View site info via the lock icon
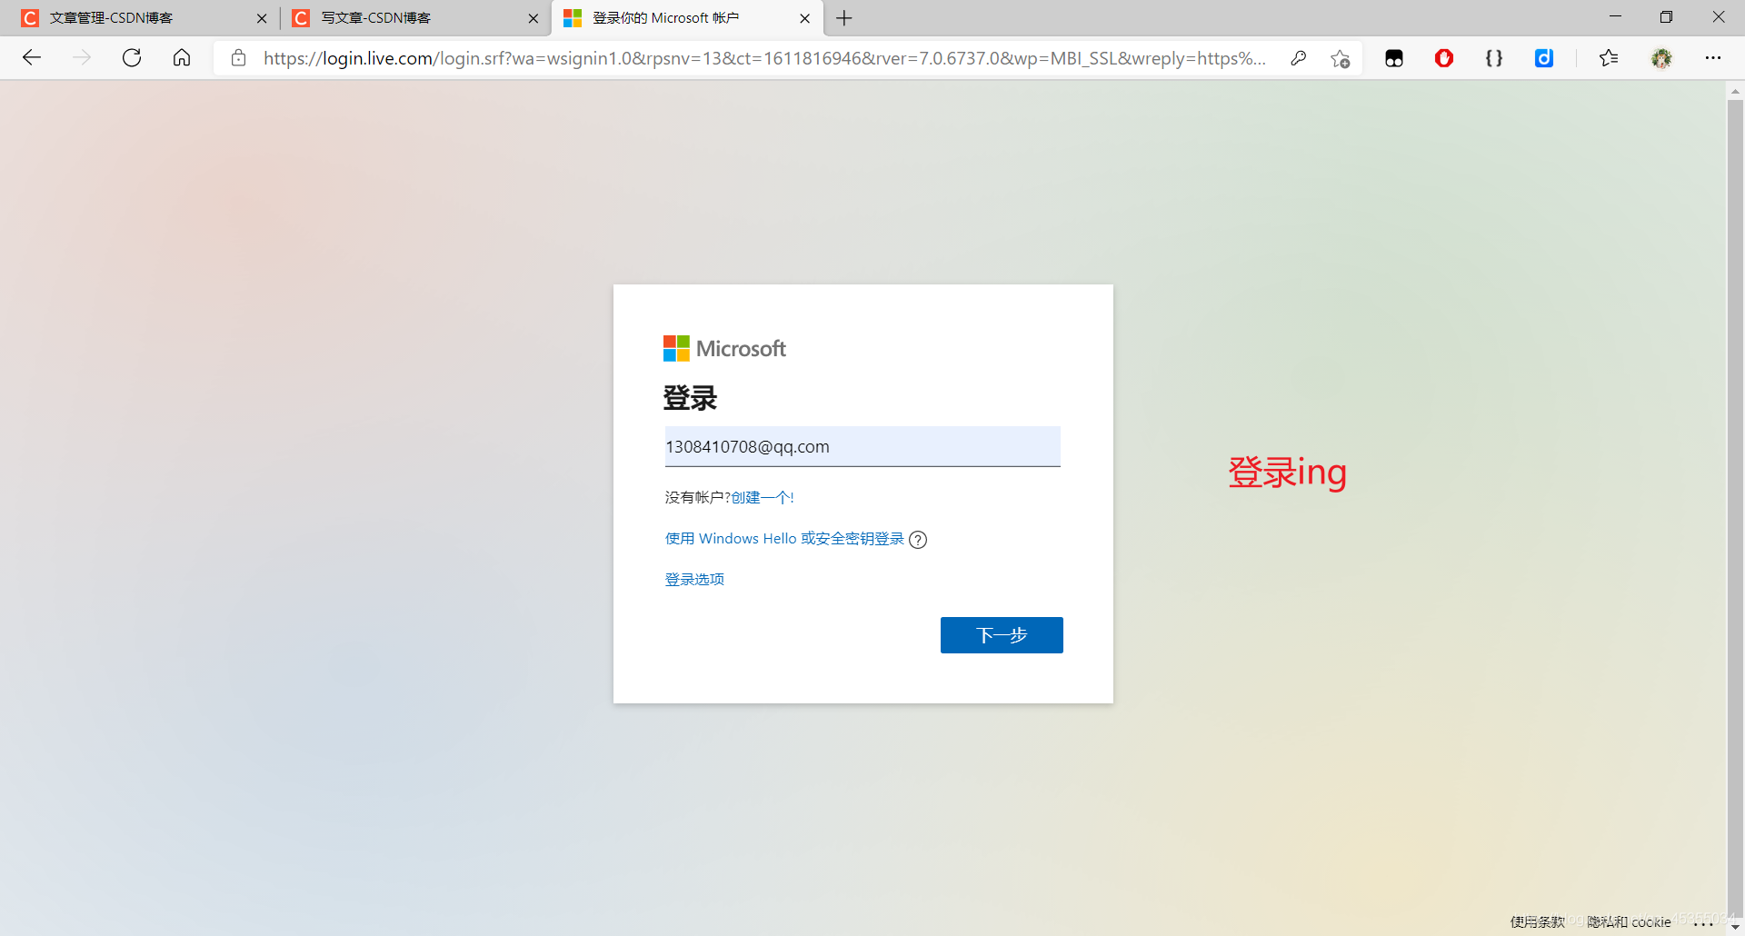Image resolution: width=1745 pixels, height=936 pixels. [238, 58]
